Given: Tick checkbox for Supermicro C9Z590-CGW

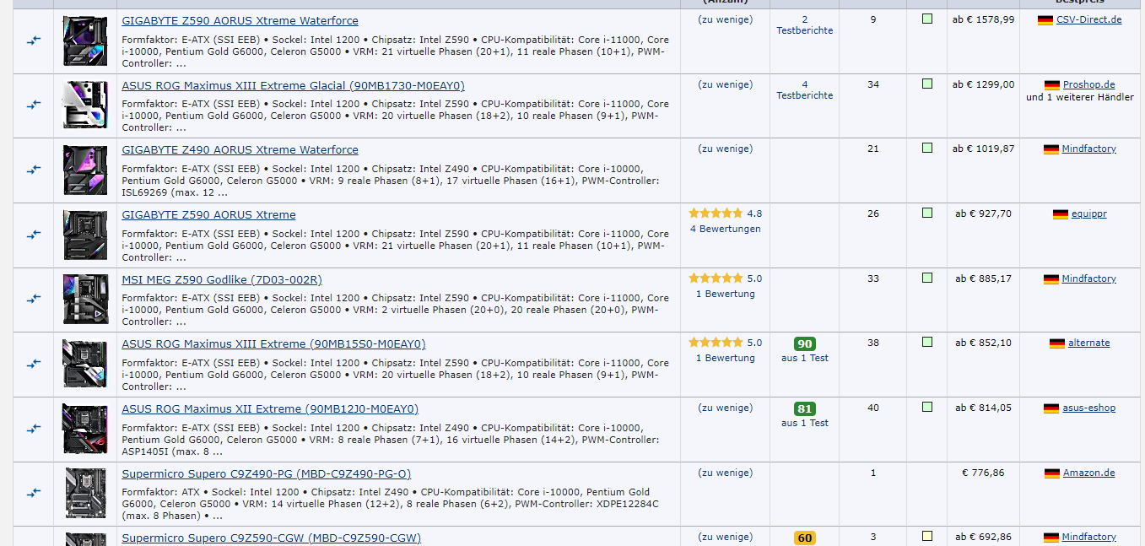Looking at the screenshot, I should (927, 536).
